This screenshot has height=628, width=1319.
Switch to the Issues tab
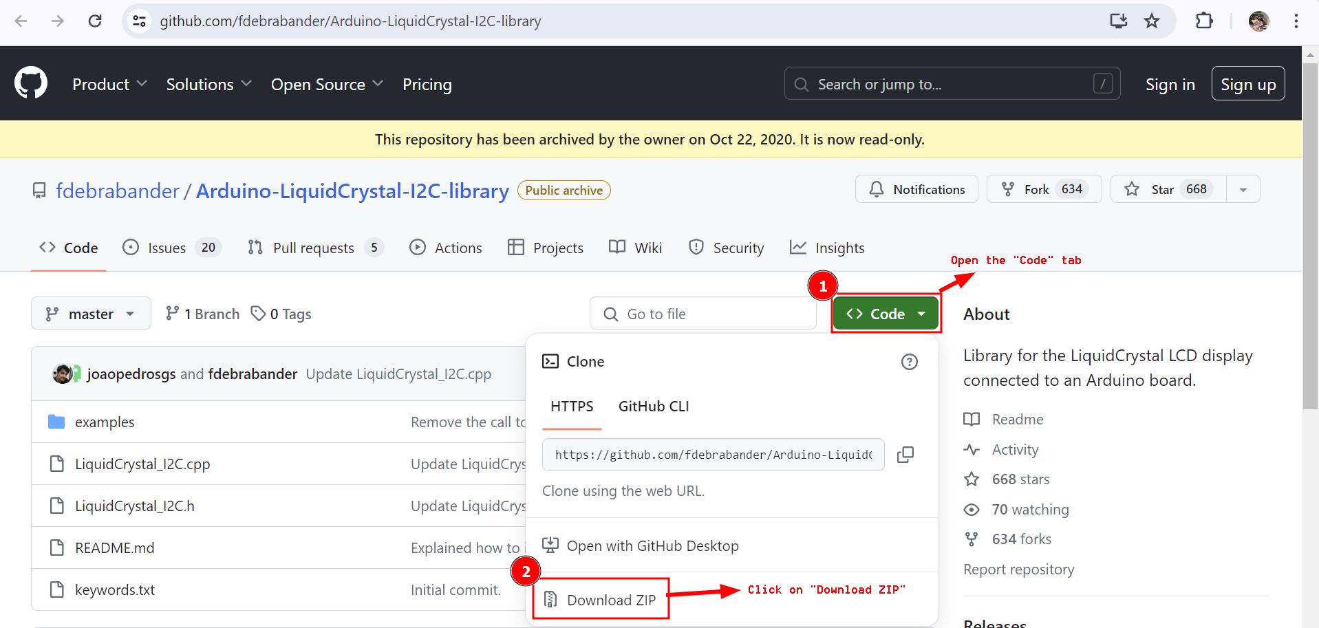tap(171, 248)
